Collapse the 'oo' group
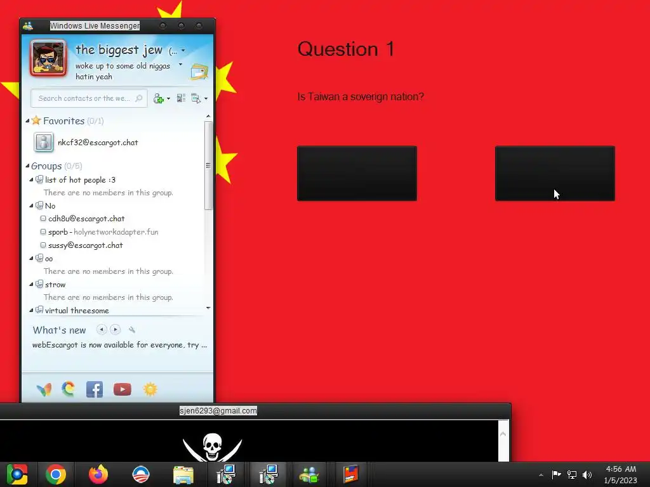Screen dimensions: 650x487 [32, 259]
